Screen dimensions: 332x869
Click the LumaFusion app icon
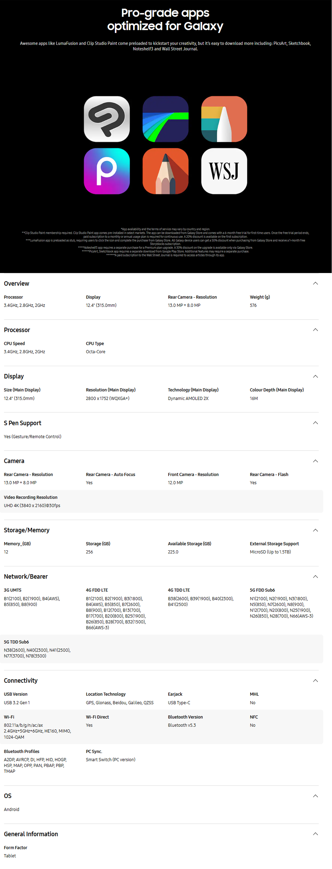pyautogui.click(x=165, y=119)
